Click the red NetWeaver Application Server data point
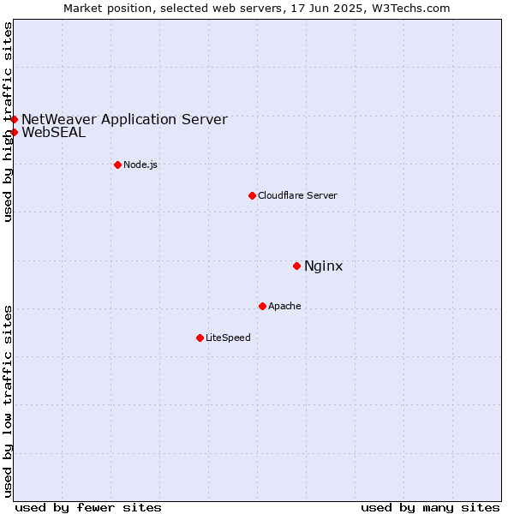Viewport: 514px width, 514px height. coord(14,119)
